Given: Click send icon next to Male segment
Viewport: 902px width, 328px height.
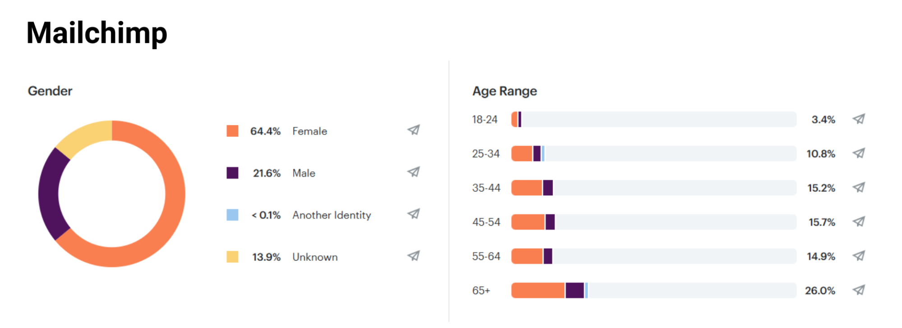Looking at the screenshot, I should [414, 172].
